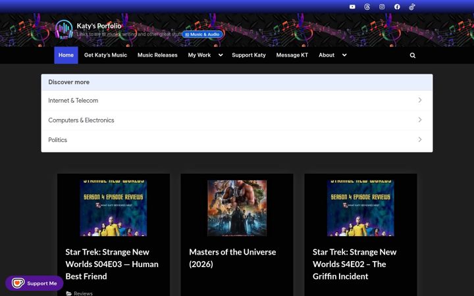Viewport: 474px width, 296px height.
Task: Open Strange New Worlds S04E03 post title
Action: click(112, 264)
